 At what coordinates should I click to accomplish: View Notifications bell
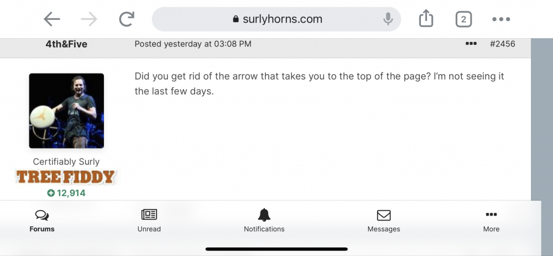(264, 221)
